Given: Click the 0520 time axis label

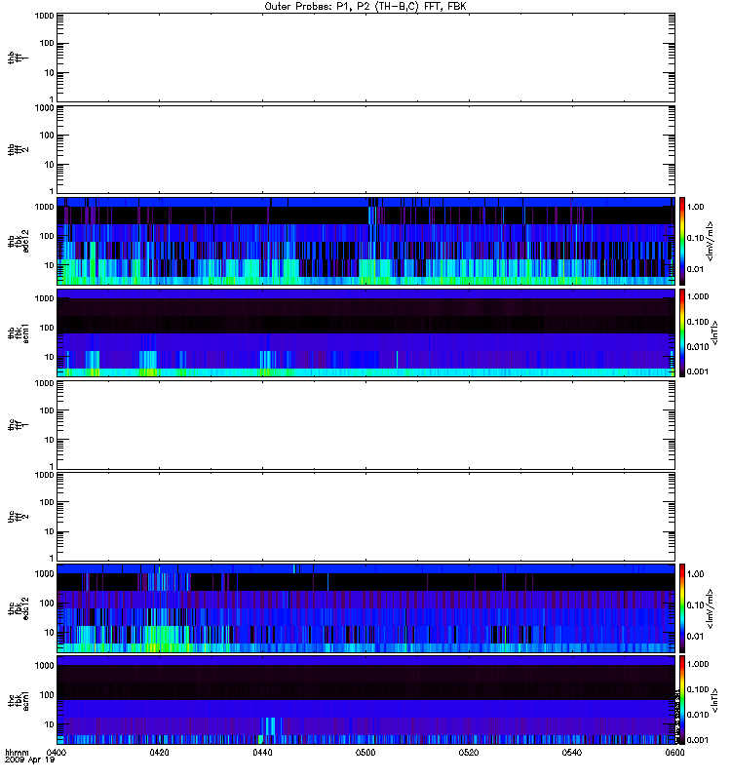Looking at the screenshot, I should pos(469,752).
